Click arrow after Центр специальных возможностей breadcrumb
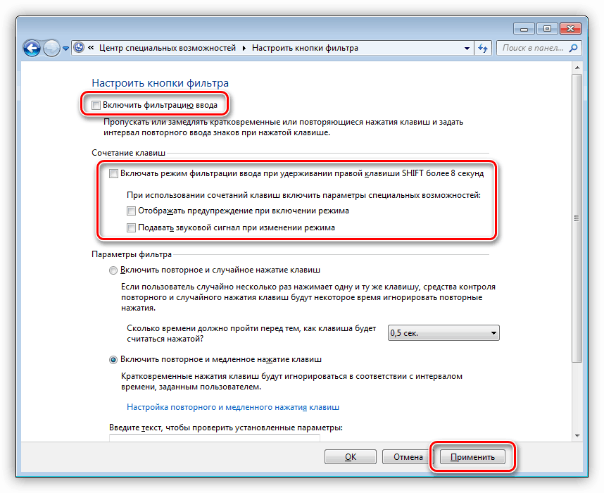The width and height of the screenshot is (604, 493). 244,48
